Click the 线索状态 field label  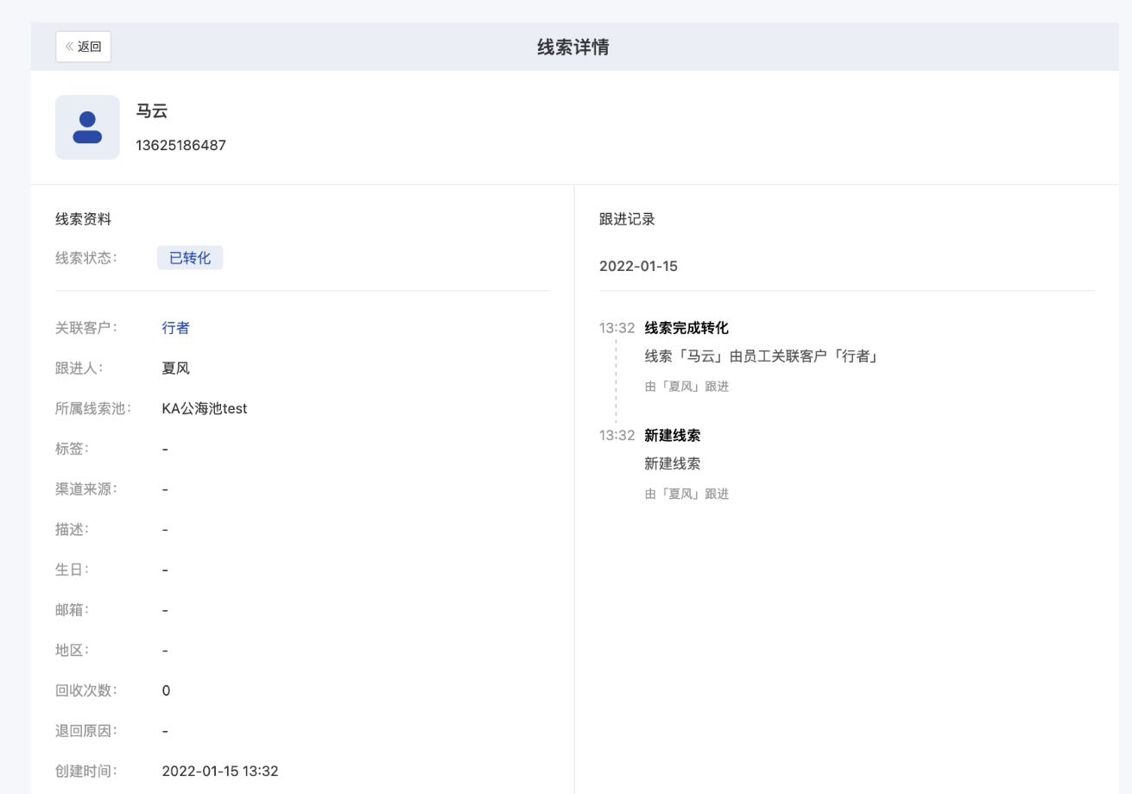tap(86, 258)
